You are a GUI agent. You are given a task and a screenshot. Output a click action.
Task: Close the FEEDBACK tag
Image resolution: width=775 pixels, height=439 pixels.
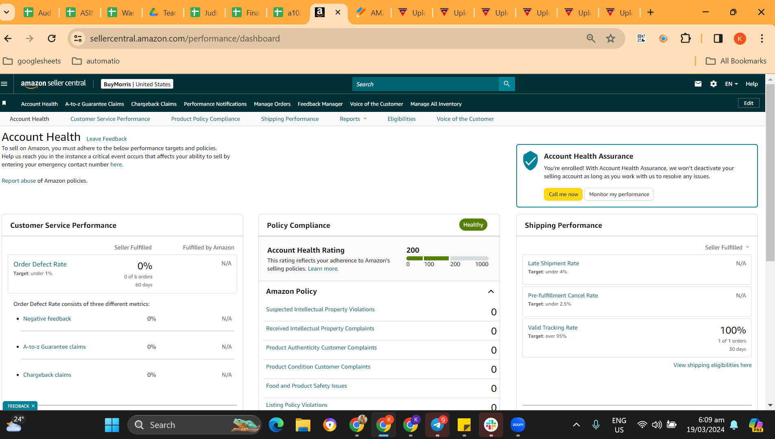[33, 406]
